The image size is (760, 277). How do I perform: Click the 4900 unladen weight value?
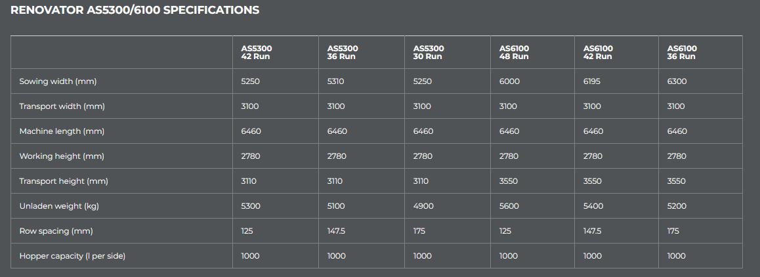(423, 206)
